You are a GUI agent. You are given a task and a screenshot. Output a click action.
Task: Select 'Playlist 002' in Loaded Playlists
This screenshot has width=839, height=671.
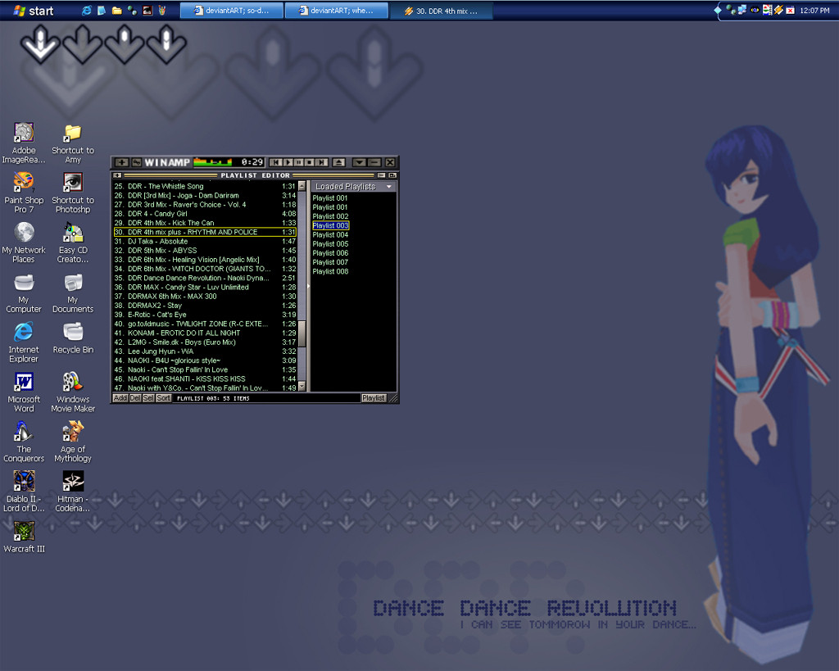pyautogui.click(x=330, y=216)
